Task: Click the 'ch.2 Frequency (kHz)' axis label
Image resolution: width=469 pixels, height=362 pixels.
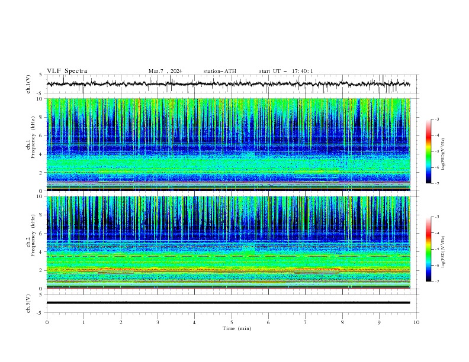Action: 31,235
